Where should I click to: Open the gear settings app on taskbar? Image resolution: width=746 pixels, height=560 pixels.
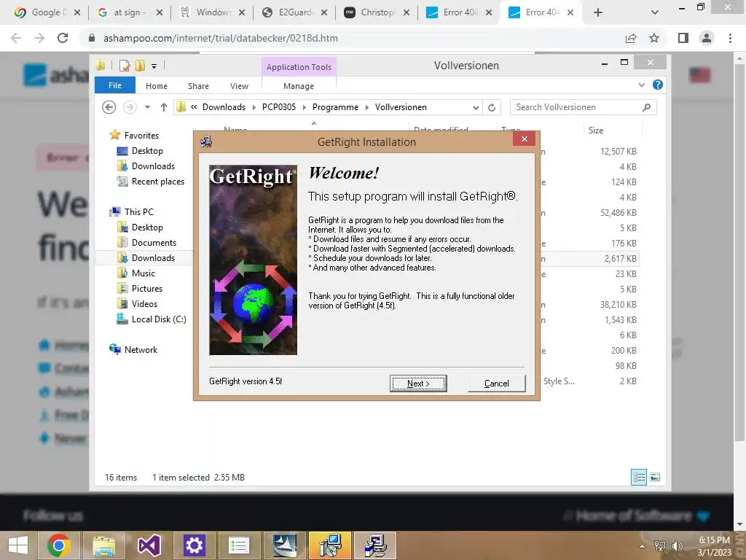[x=194, y=545]
